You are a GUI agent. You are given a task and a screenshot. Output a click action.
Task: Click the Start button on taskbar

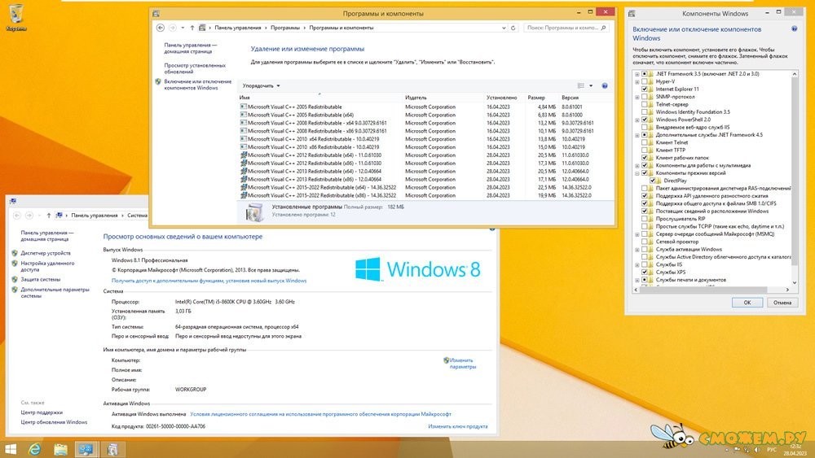click(x=11, y=449)
